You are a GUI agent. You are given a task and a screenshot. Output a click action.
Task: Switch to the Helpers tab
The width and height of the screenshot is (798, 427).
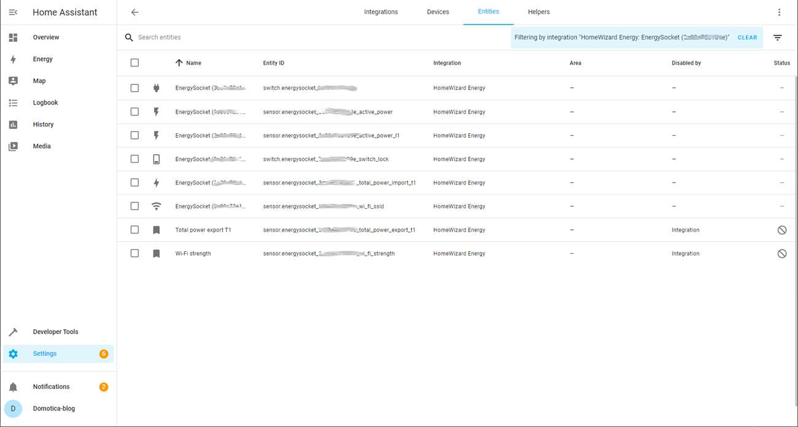[x=538, y=12]
